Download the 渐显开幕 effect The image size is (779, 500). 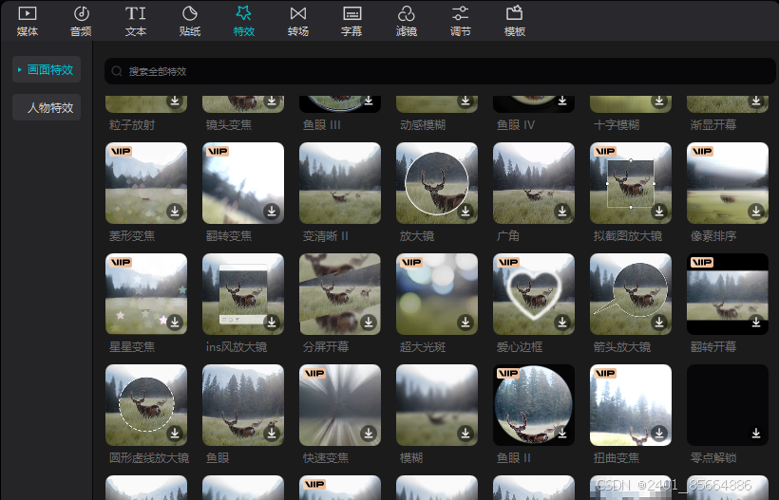[x=755, y=101]
